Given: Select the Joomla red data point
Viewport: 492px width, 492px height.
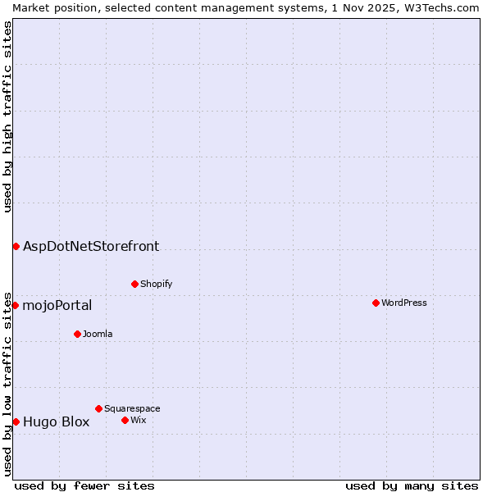Looking at the screenshot, I should [77, 334].
